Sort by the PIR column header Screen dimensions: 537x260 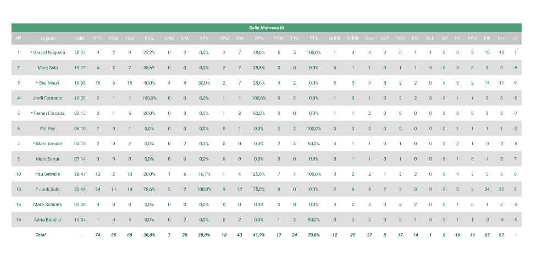[x=487, y=38]
